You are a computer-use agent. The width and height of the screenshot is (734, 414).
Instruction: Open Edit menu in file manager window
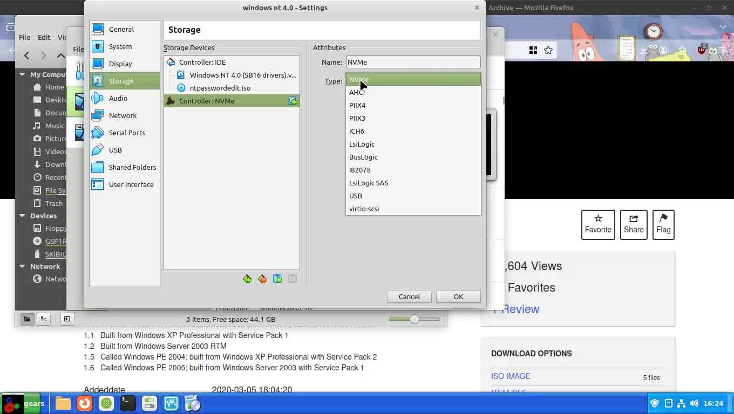[x=44, y=37]
